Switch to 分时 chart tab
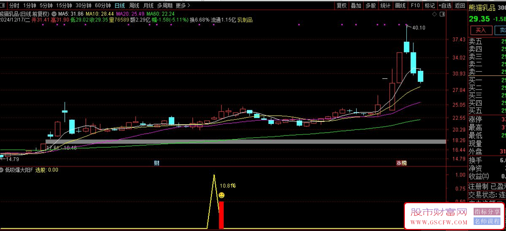Image resolution: width=506 pixels, height=231 pixels. pyautogui.click(x=14, y=6)
